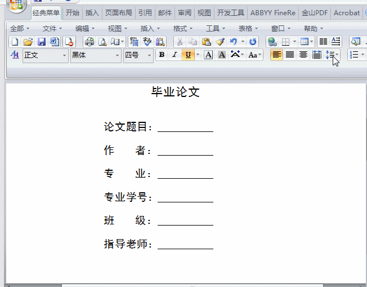
Task: Expand the reading view book dropdown
Action: click(x=123, y=42)
